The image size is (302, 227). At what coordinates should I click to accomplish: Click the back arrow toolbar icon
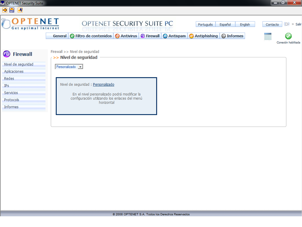[x=5, y=10]
